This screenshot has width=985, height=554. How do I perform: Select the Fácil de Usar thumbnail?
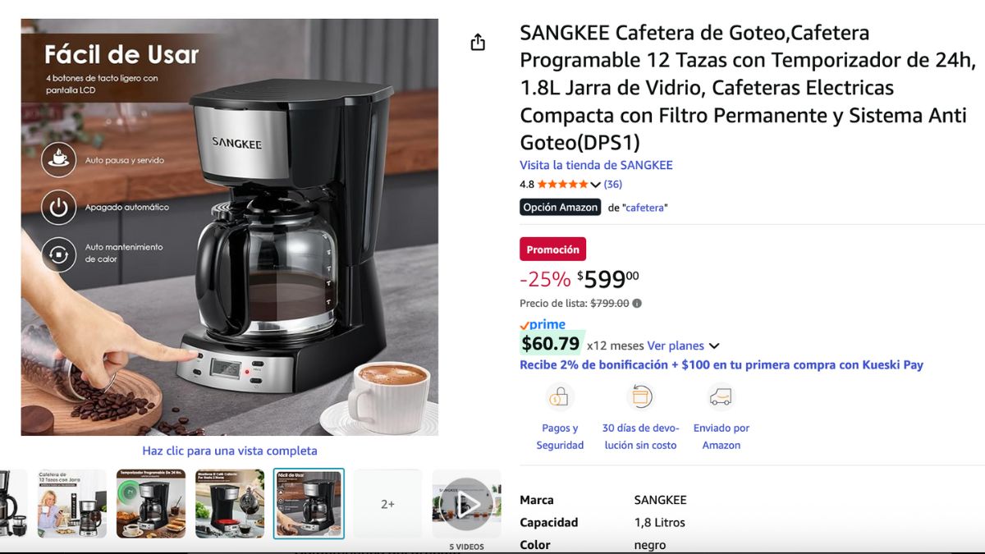pos(309,504)
